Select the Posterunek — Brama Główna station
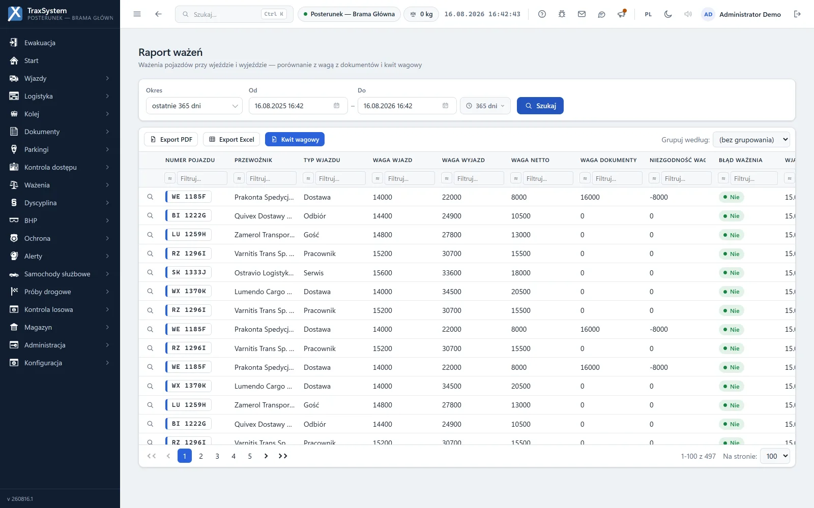Viewport: 814px width, 508px height. click(349, 14)
